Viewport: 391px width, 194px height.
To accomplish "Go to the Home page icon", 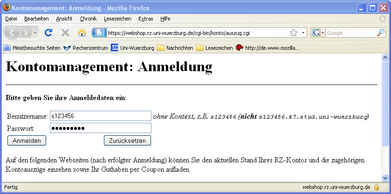I will pos(82,33).
